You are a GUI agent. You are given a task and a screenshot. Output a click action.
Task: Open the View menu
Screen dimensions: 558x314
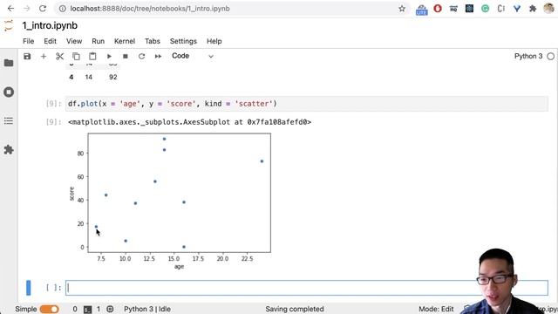[74, 41]
